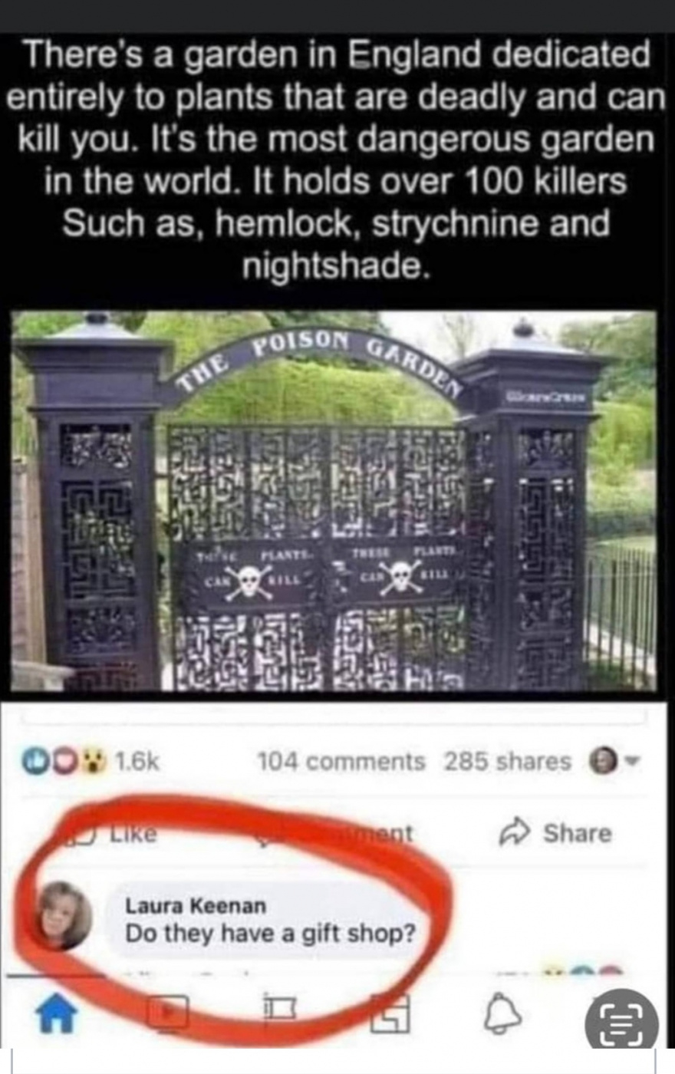The height and width of the screenshot is (1074, 675).
Task: Open the Poison Garden gate photo
Action: pyautogui.click(x=334, y=501)
